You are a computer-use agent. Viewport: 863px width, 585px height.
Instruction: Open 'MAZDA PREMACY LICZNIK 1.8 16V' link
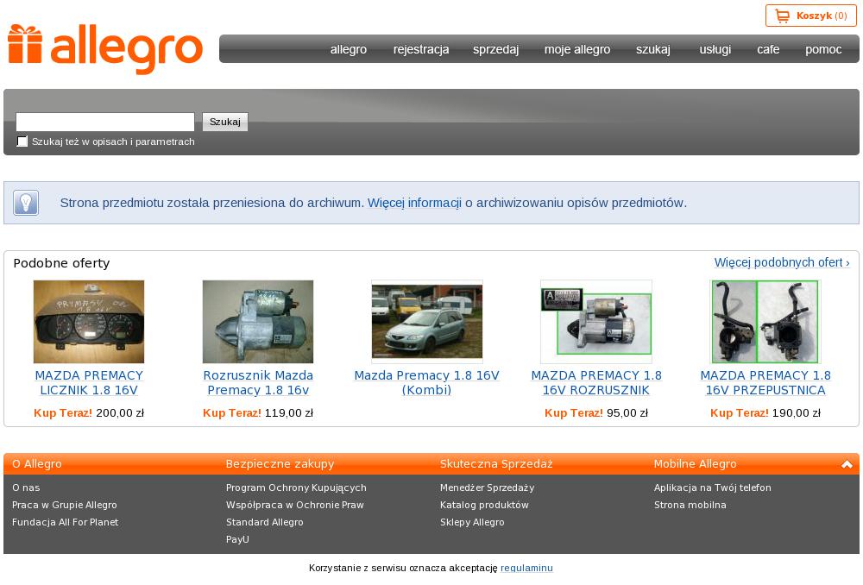pyautogui.click(x=89, y=382)
